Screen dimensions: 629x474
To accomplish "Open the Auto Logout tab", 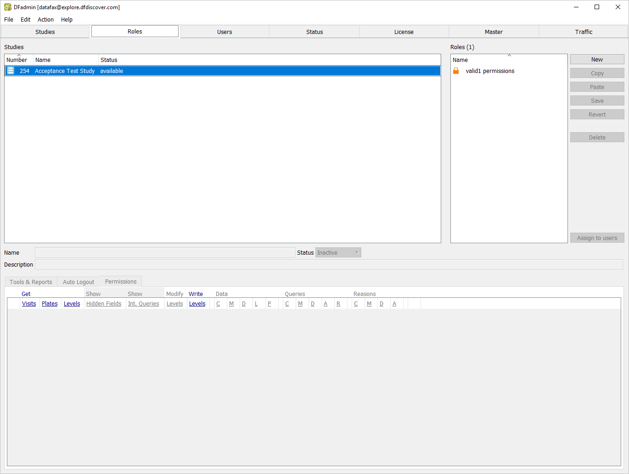I will click(x=79, y=282).
